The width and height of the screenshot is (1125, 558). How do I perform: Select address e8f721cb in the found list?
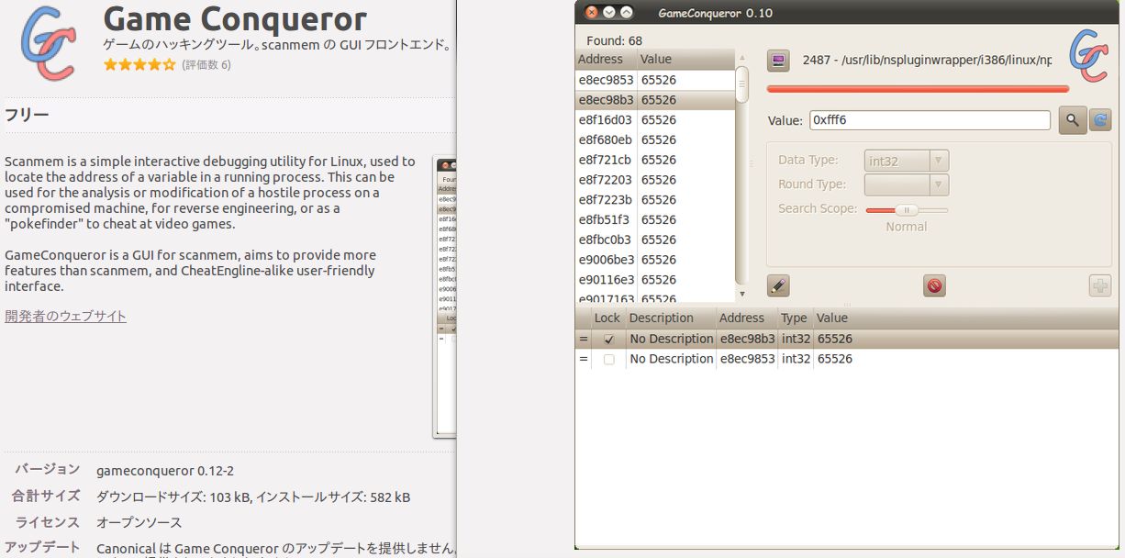tap(606, 160)
